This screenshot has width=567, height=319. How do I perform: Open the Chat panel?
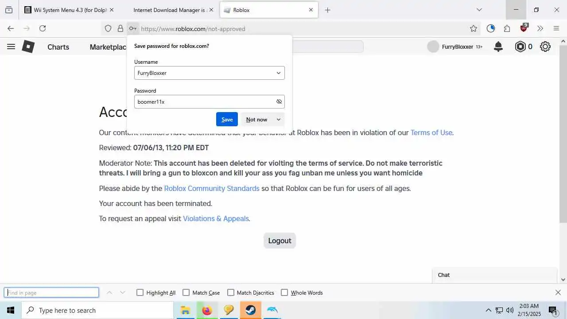pyautogui.click(x=495, y=275)
